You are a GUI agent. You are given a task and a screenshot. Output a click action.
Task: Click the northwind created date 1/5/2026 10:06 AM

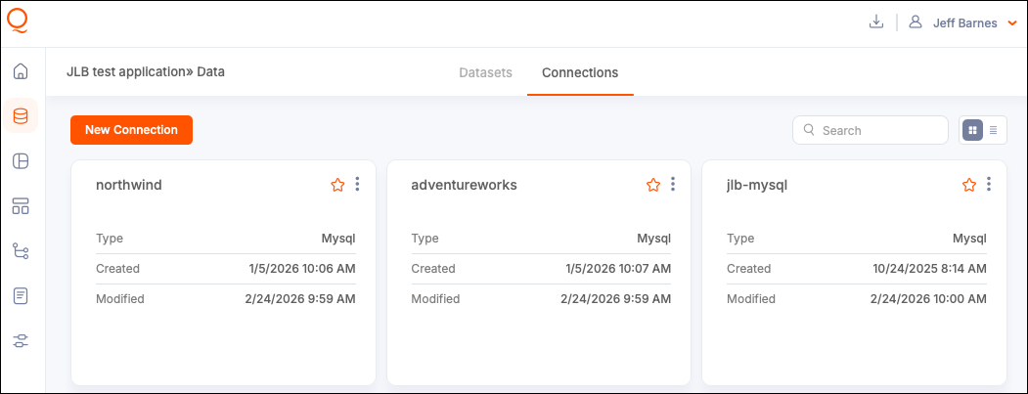[x=302, y=268]
